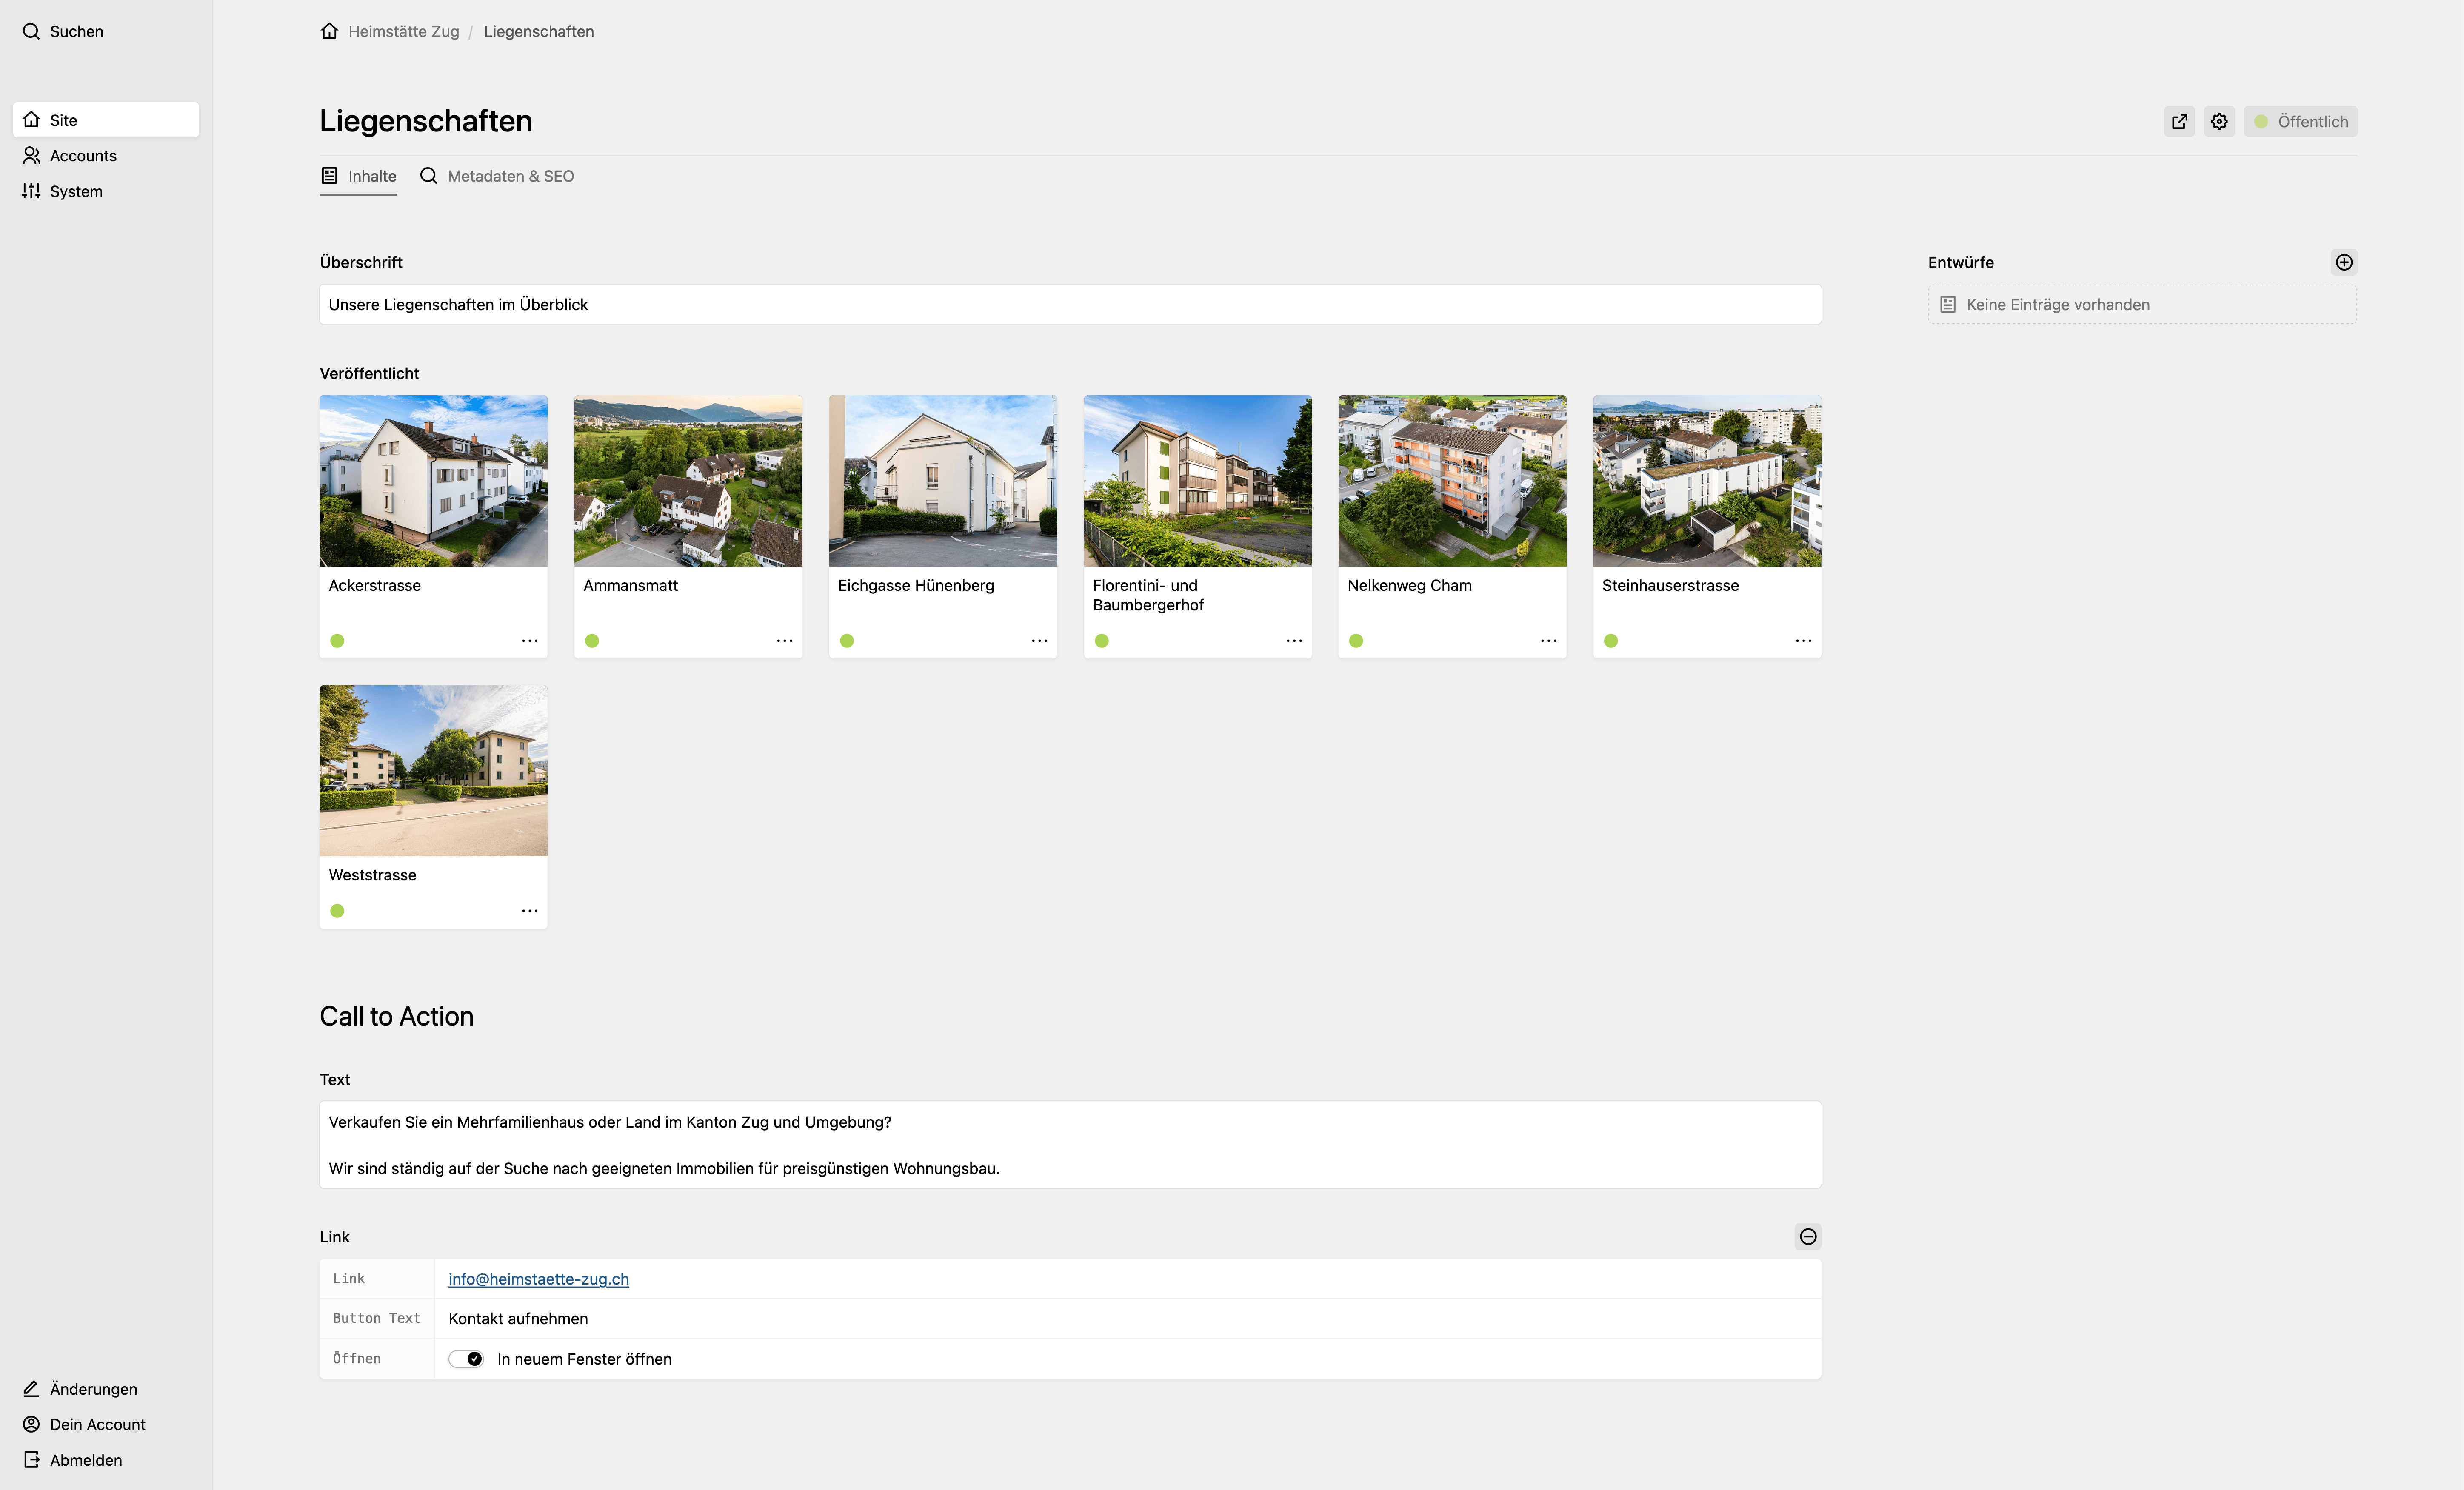Toggle green status dot on Ackerstrasse

pos(337,641)
